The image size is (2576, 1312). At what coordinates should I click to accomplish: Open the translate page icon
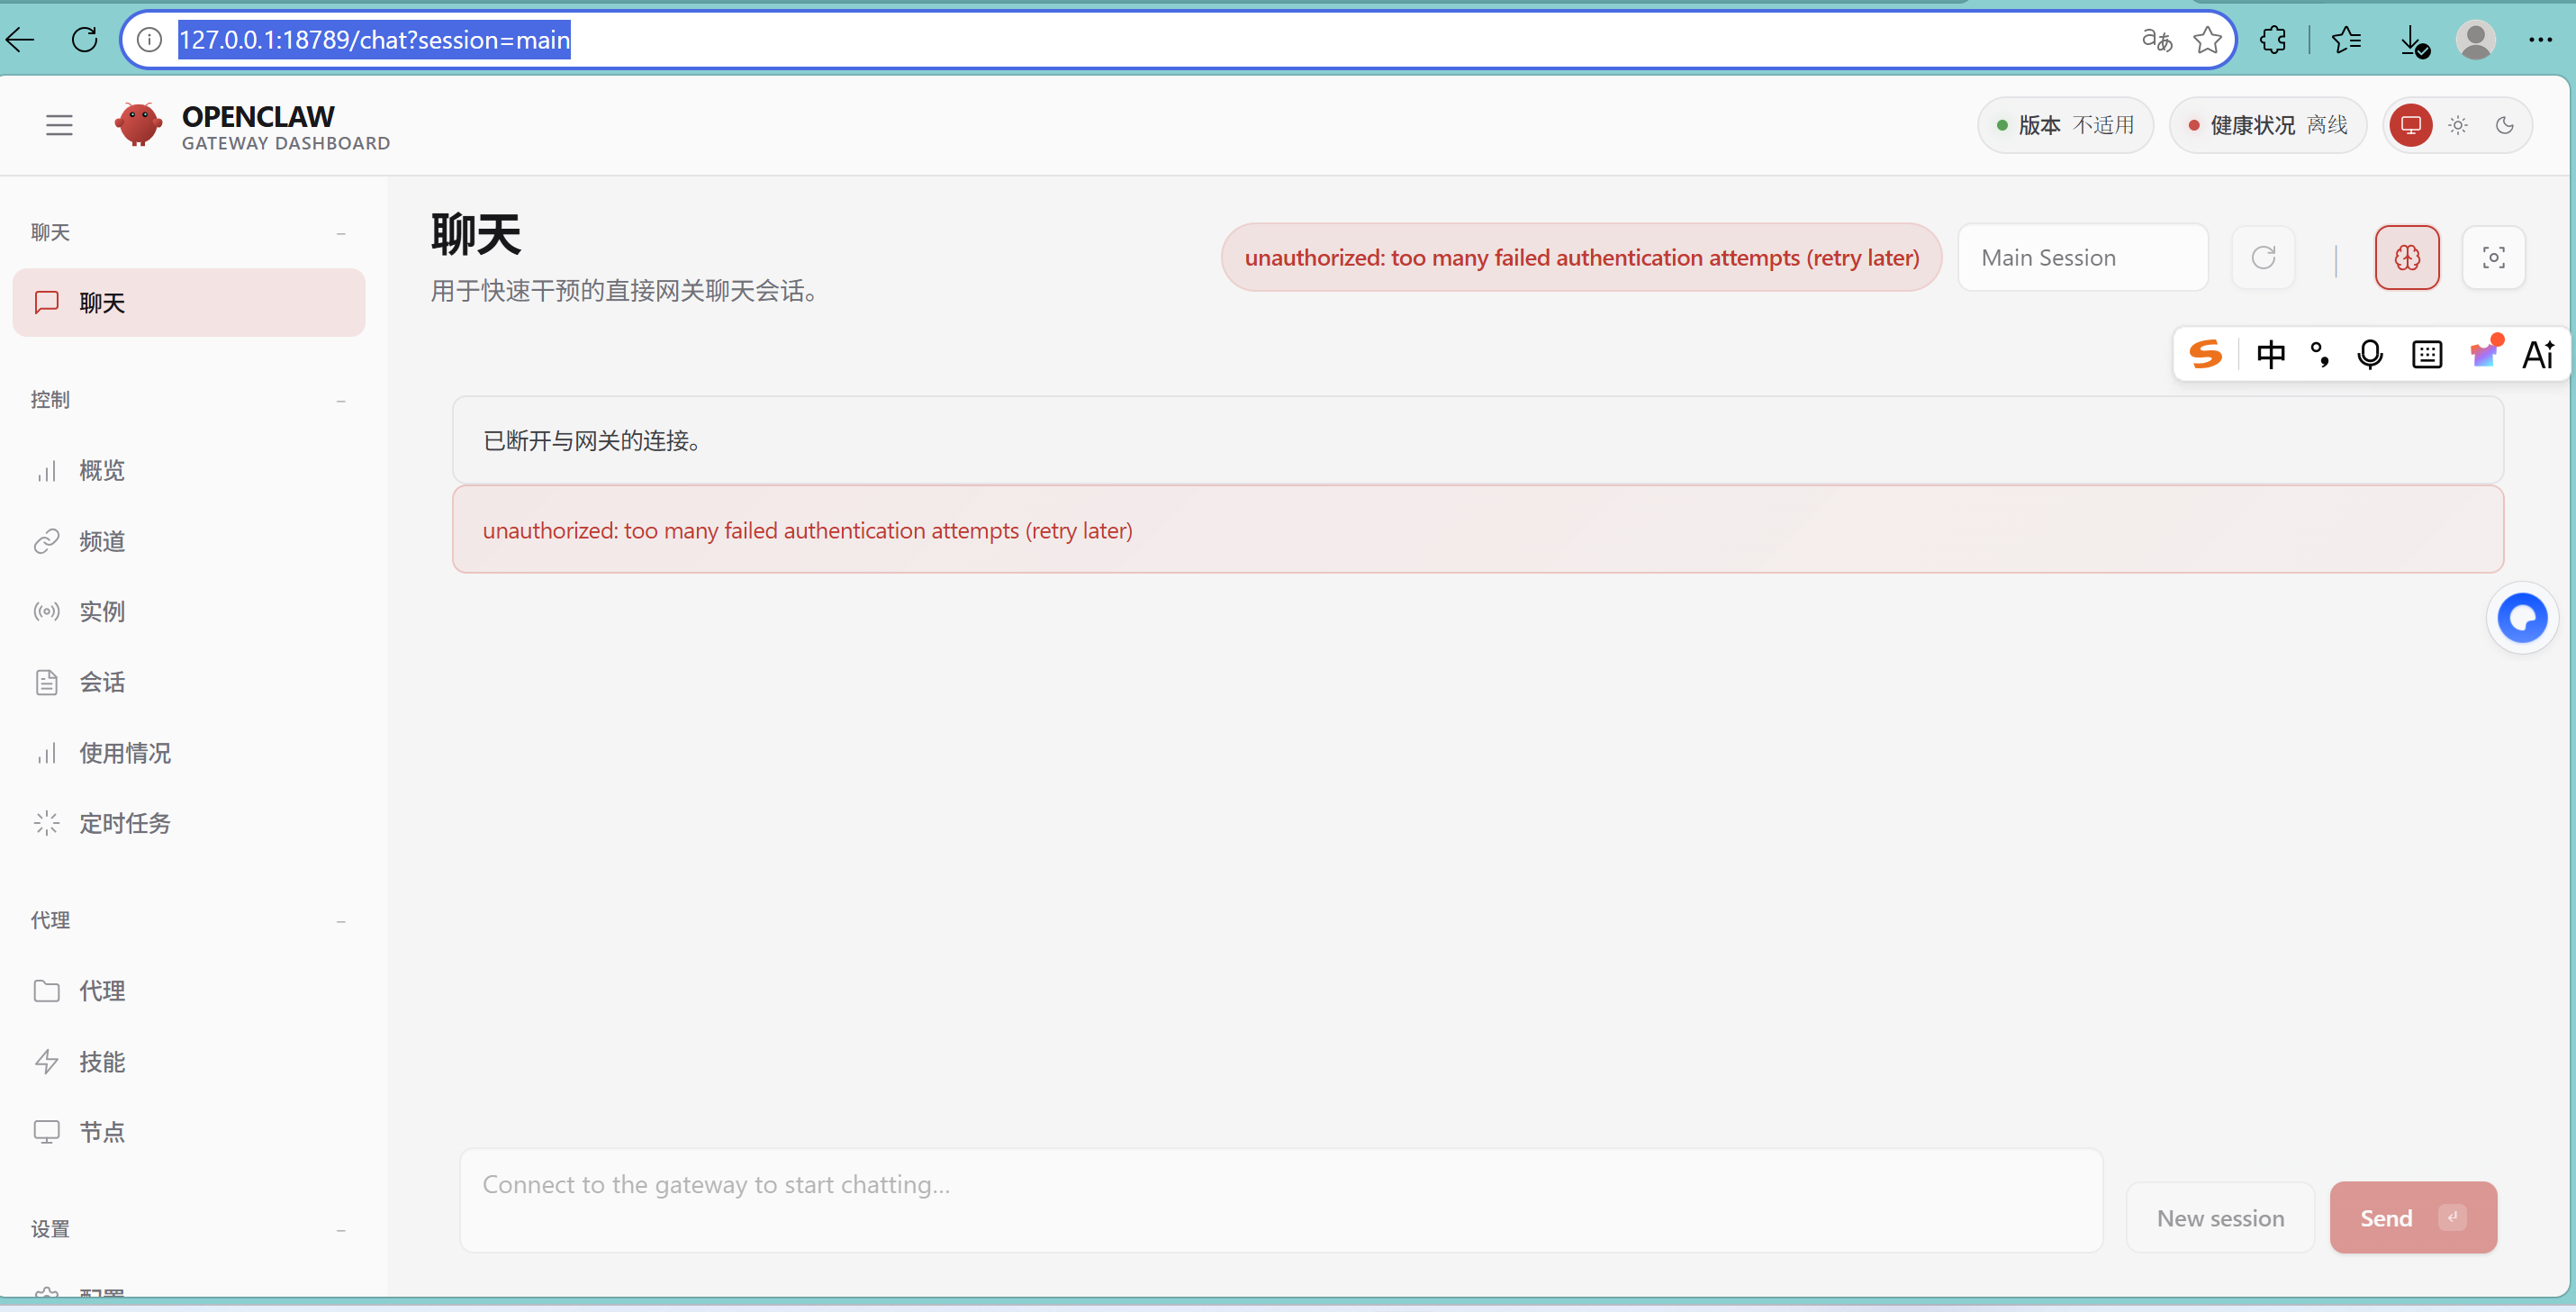(2157, 40)
